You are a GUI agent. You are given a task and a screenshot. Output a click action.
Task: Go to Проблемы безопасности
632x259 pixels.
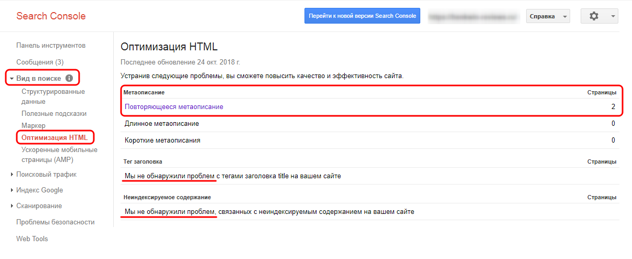pyautogui.click(x=56, y=222)
